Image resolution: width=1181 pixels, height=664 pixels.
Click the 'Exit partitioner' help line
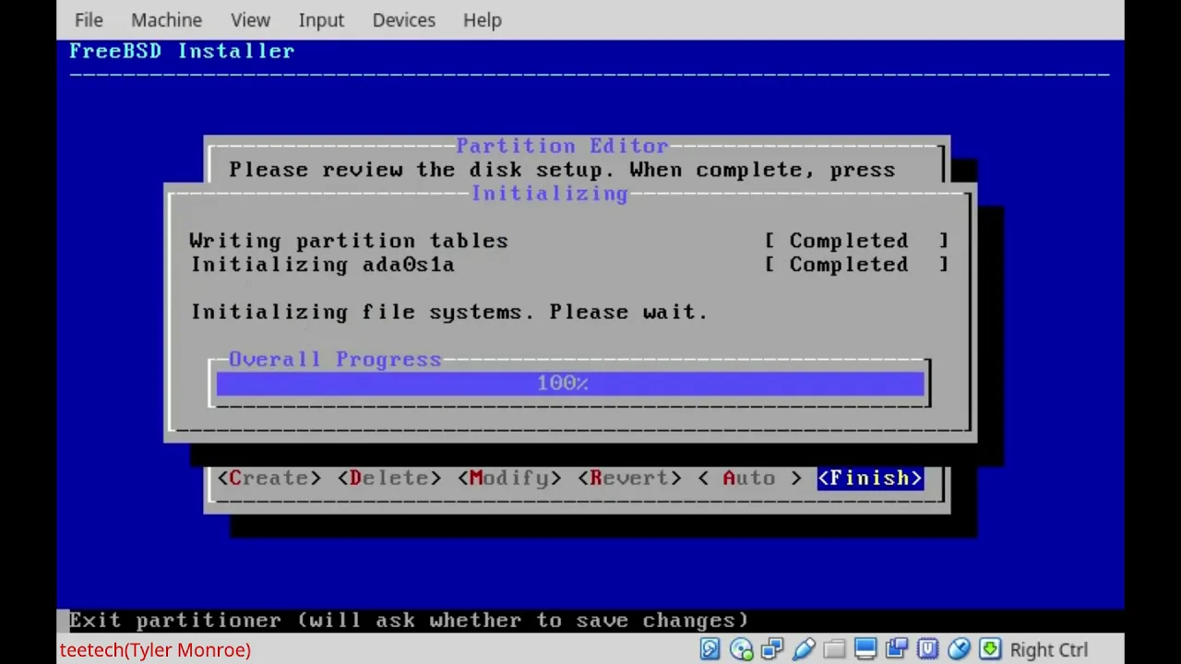click(x=409, y=620)
